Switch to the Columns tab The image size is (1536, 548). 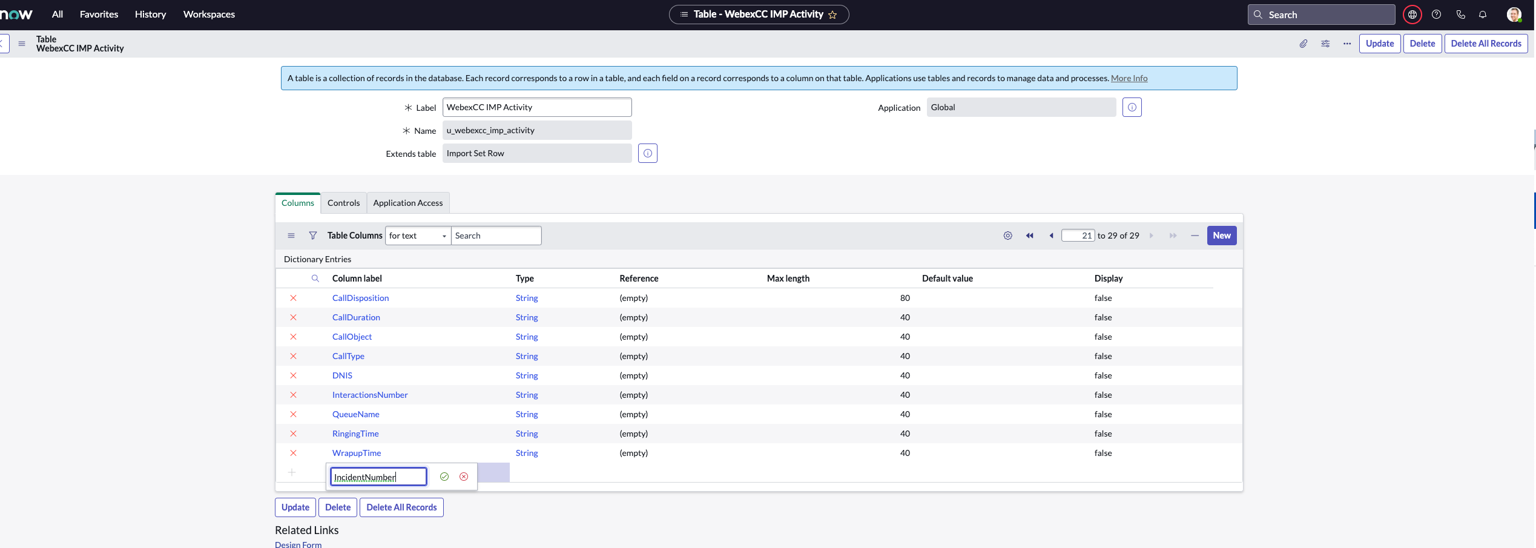(298, 203)
